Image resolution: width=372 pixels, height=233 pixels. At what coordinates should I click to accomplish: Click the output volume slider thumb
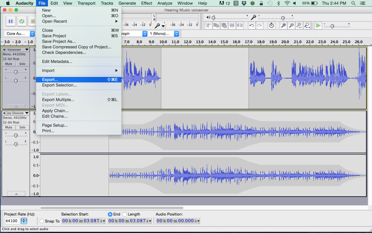click(214, 18)
